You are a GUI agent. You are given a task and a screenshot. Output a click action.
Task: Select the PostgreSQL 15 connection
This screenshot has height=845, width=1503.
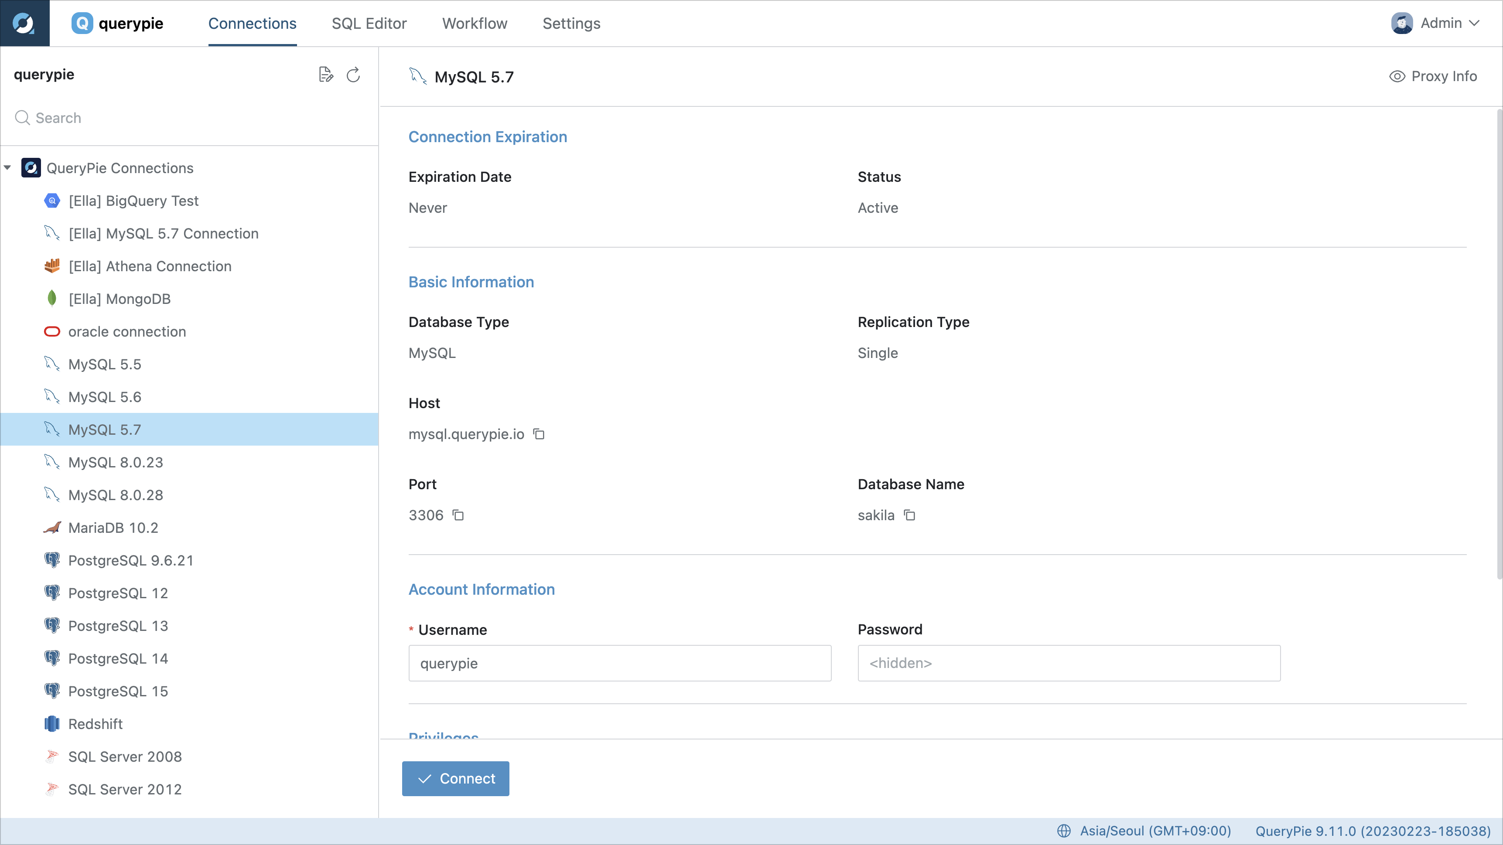click(x=118, y=691)
